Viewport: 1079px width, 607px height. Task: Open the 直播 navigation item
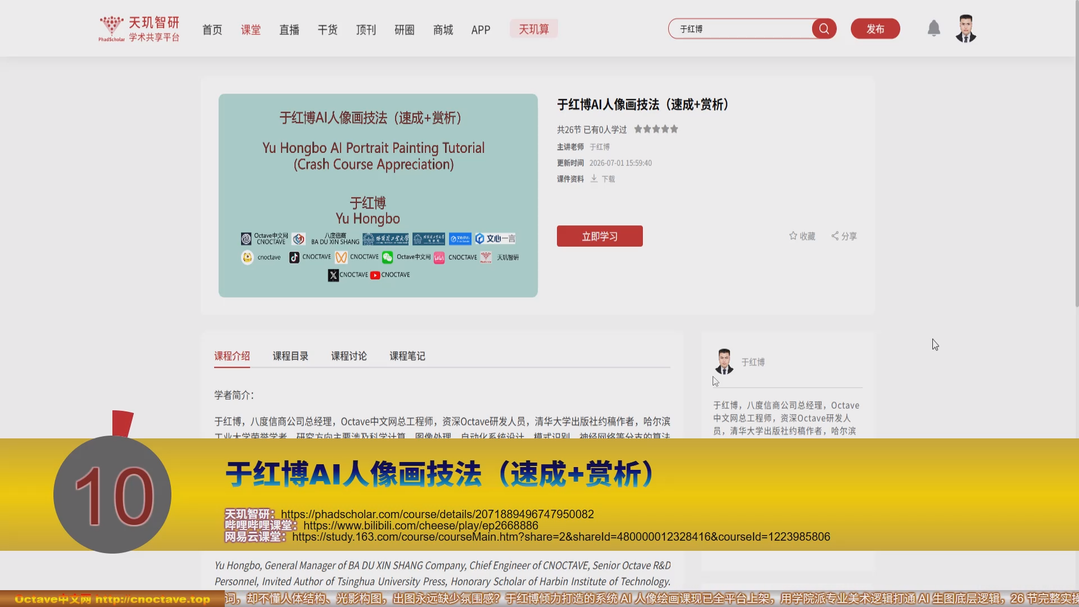click(x=289, y=30)
